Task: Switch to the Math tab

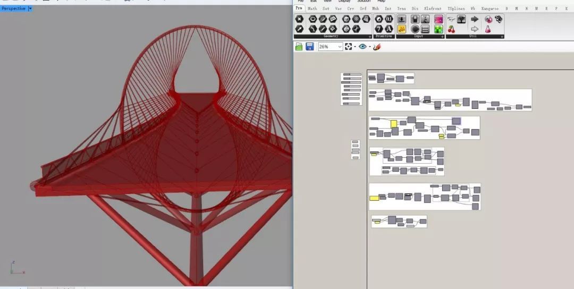Action: pos(313,8)
